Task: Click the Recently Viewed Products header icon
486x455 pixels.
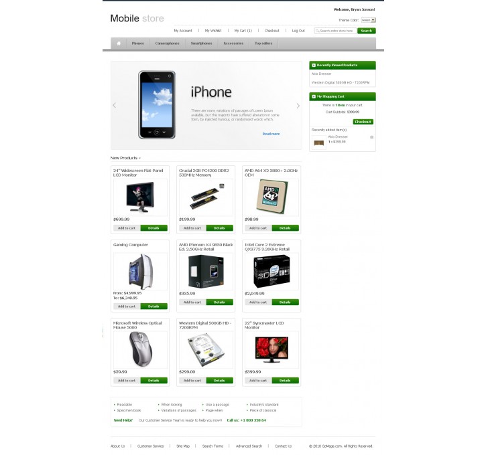Action: [x=314, y=66]
